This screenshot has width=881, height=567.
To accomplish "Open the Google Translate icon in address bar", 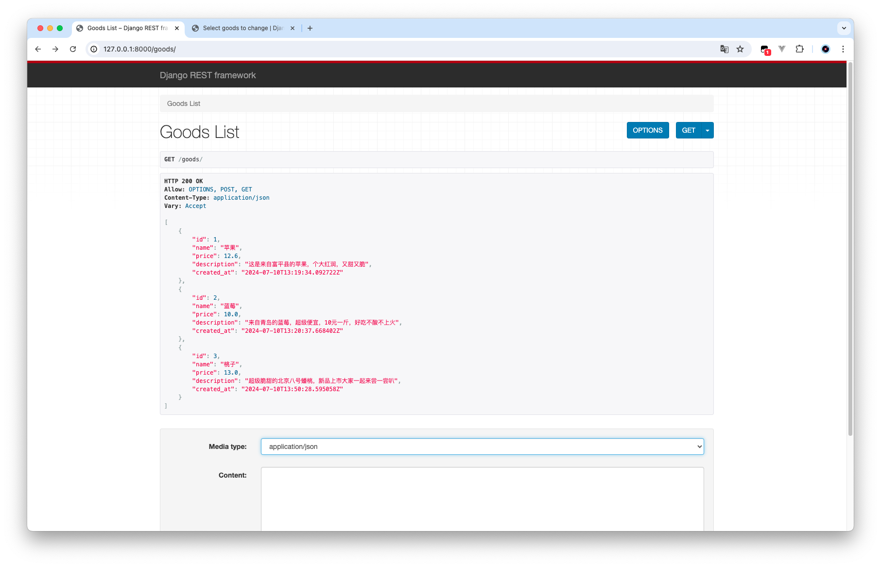I will 725,49.
